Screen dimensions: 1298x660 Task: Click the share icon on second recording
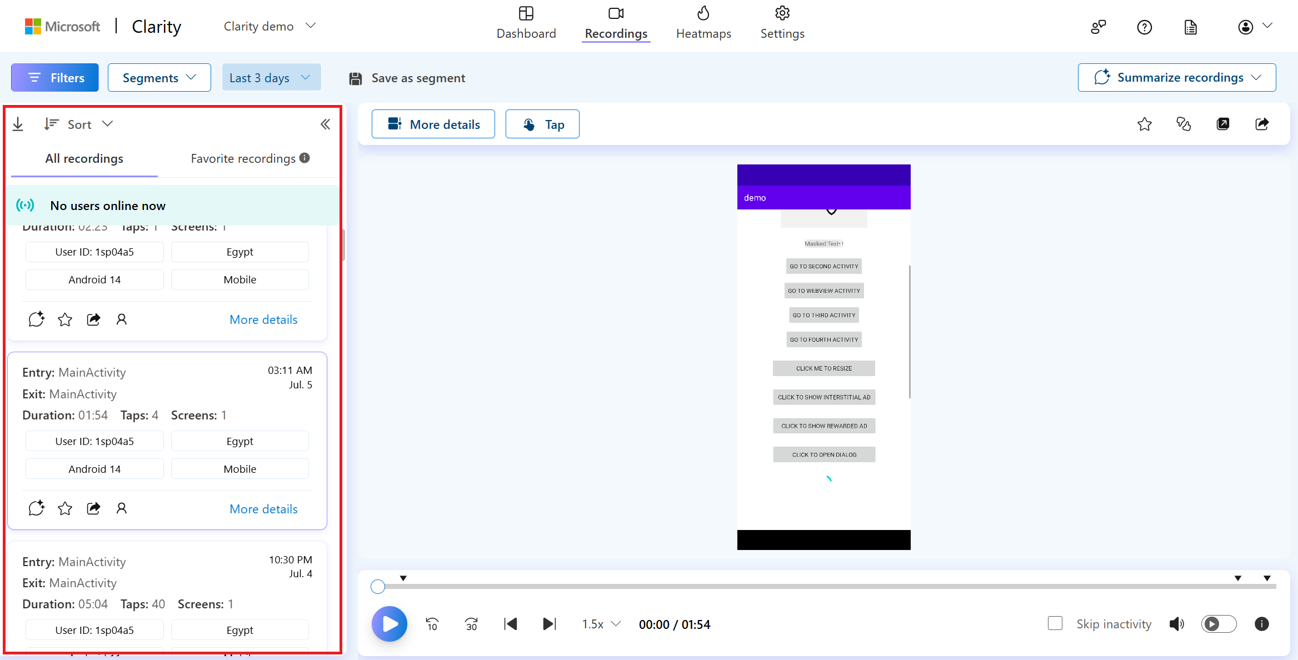(x=93, y=508)
